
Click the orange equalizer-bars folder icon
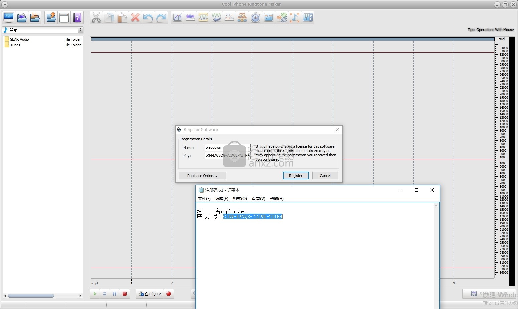[35, 17]
